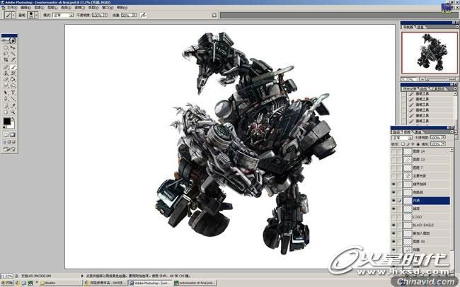
Task: Select the History Brush tool
Action: tap(13, 74)
